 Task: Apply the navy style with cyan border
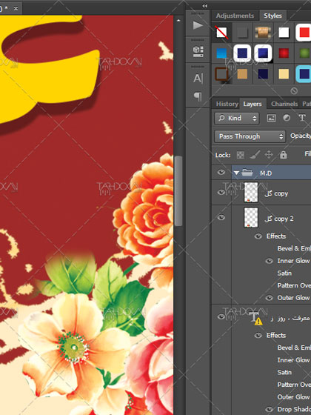coord(304,74)
